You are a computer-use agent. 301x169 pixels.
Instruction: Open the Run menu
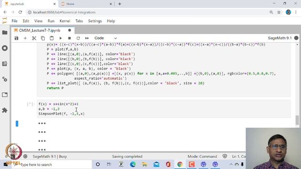coord(51,21)
